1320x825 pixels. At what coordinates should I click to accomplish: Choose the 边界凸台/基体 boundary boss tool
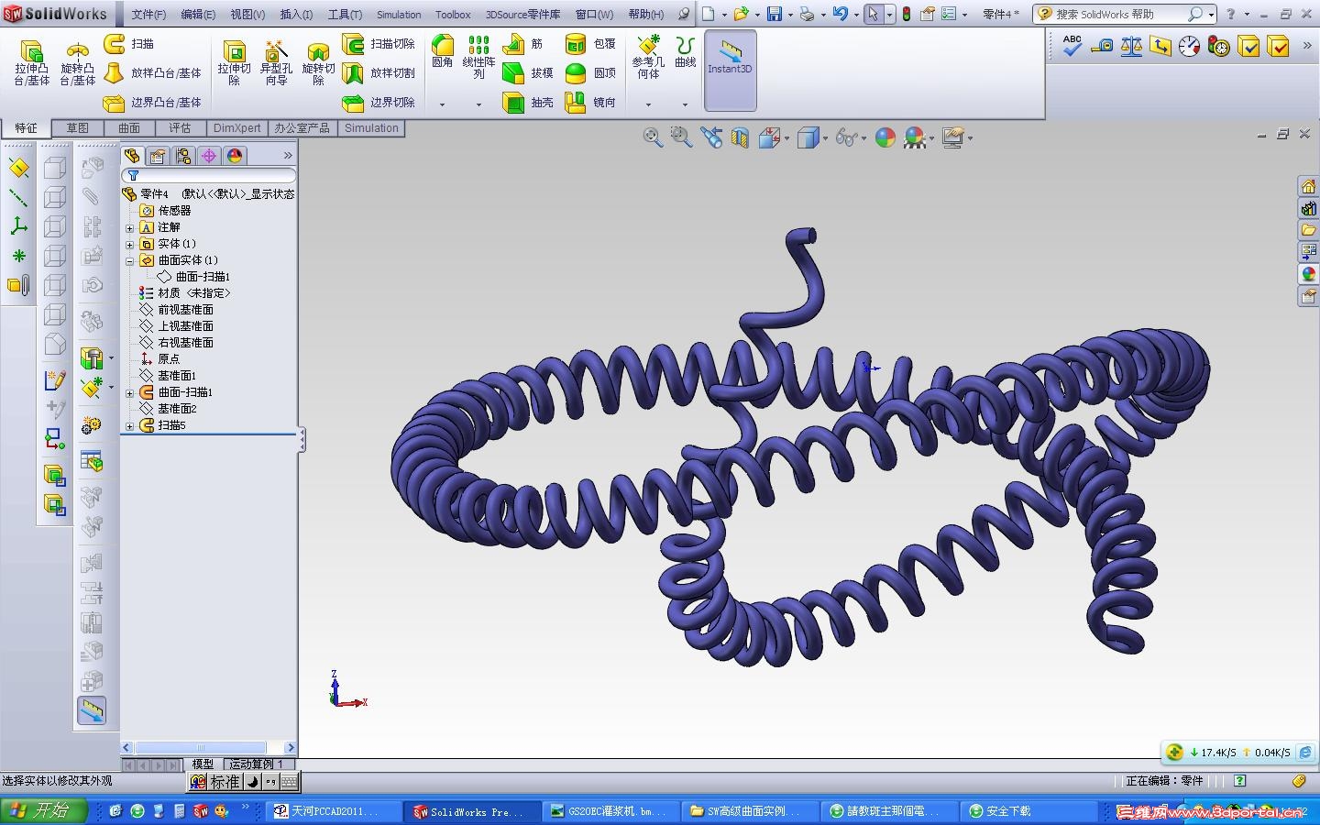click(152, 102)
